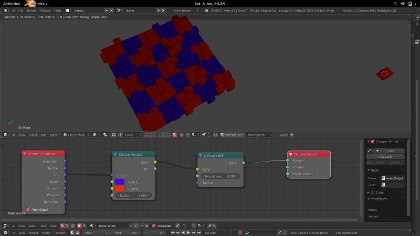Click the pin node tree icon
This screenshot has height=236, width=420.
177,226
